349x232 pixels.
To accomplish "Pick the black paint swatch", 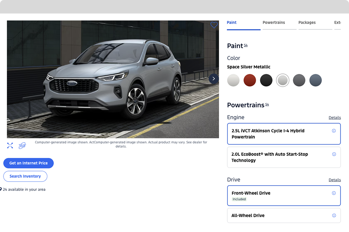I will click(x=266, y=80).
